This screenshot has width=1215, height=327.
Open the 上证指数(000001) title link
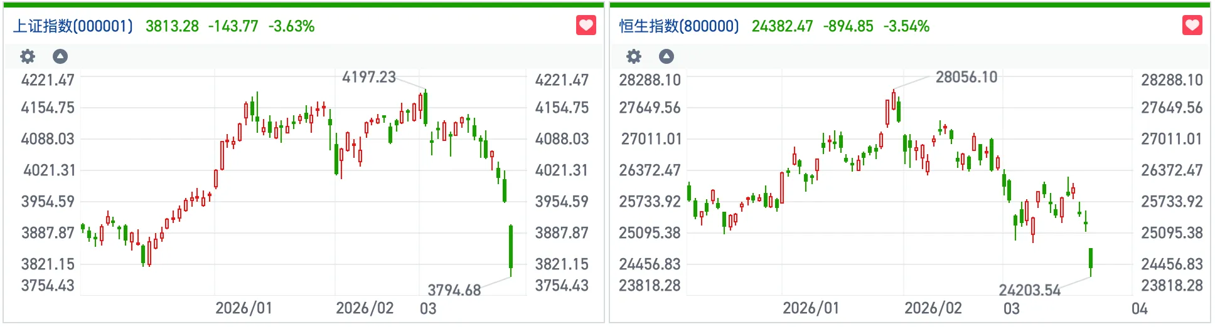(73, 26)
